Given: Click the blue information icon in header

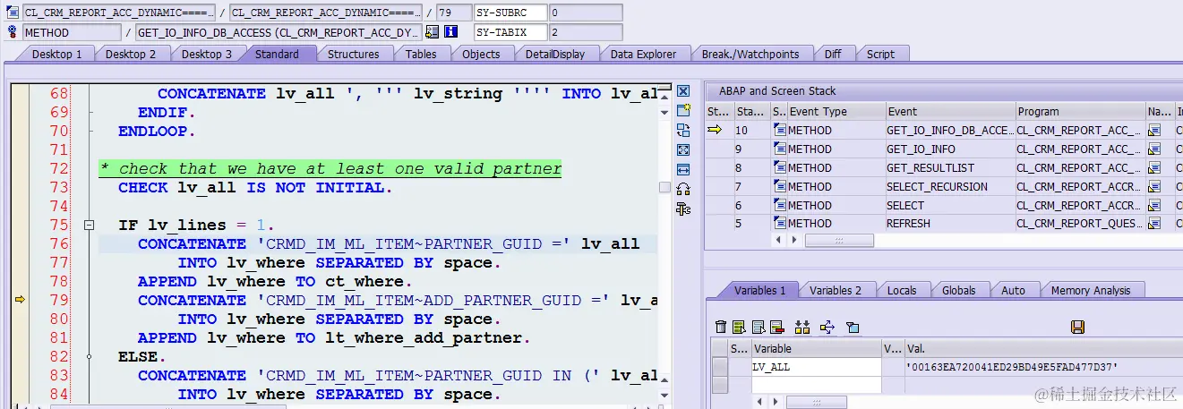Looking at the screenshot, I should 451,32.
